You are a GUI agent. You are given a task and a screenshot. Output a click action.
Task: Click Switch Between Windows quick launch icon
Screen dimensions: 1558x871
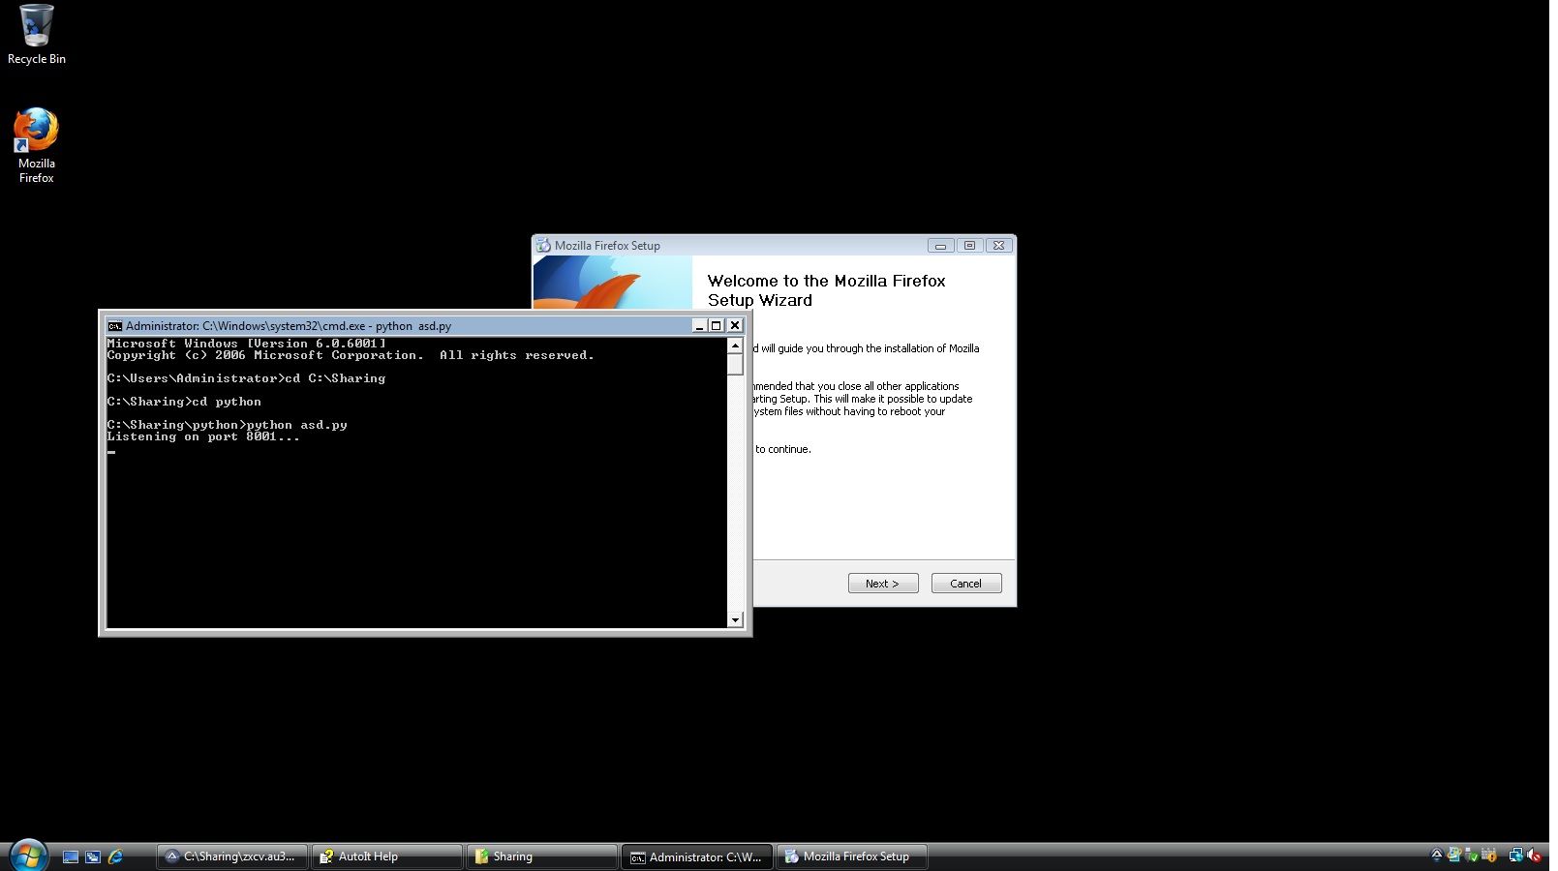pos(93,856)
